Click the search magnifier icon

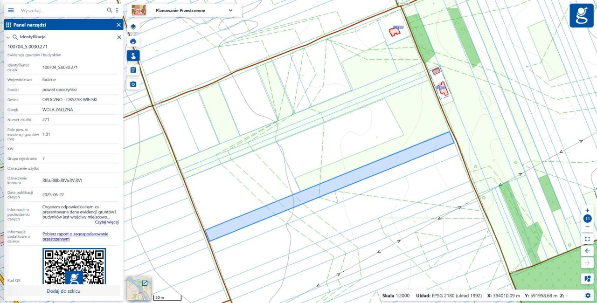pyautogui.click(x=110, y=10)
